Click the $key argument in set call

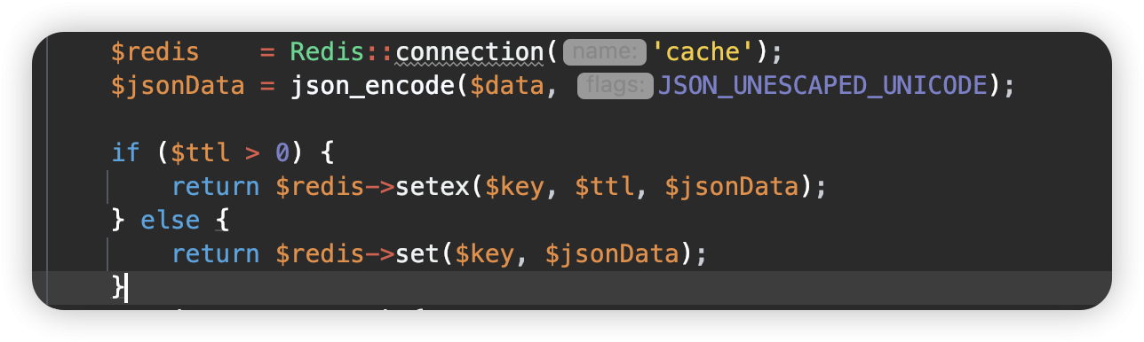[x=485, y=254]
